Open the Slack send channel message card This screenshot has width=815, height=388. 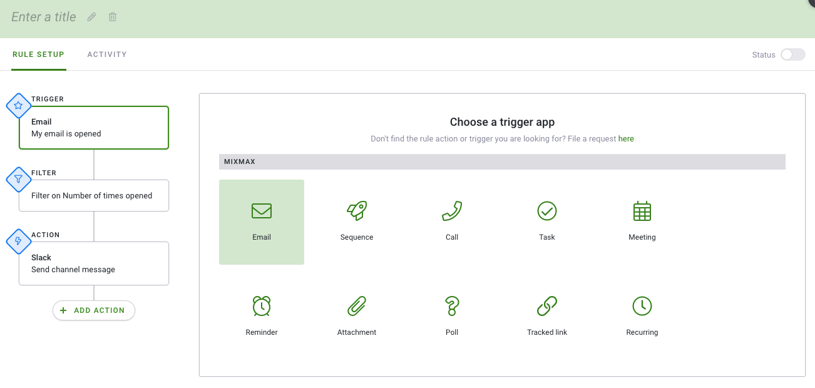[94, 263]
